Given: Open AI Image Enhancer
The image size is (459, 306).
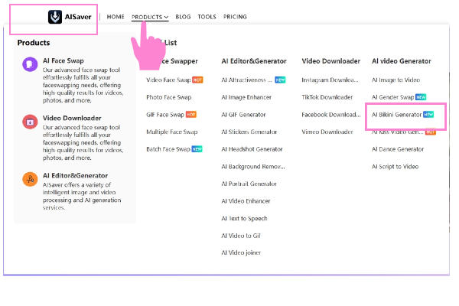Looking at the screenshot, I should 246,97.
